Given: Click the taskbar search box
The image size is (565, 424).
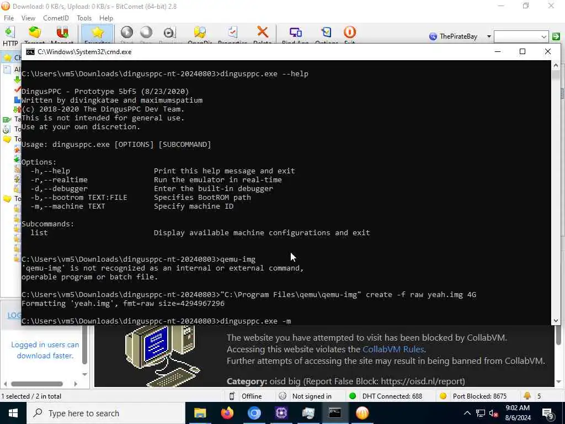Looking at the screenshot, I should click(x=106, y=413).
